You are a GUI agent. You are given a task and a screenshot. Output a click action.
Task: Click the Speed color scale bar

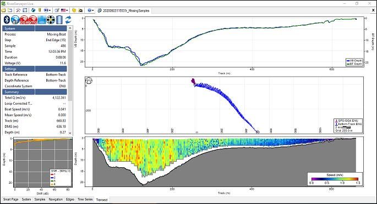[x=335, y=179]
